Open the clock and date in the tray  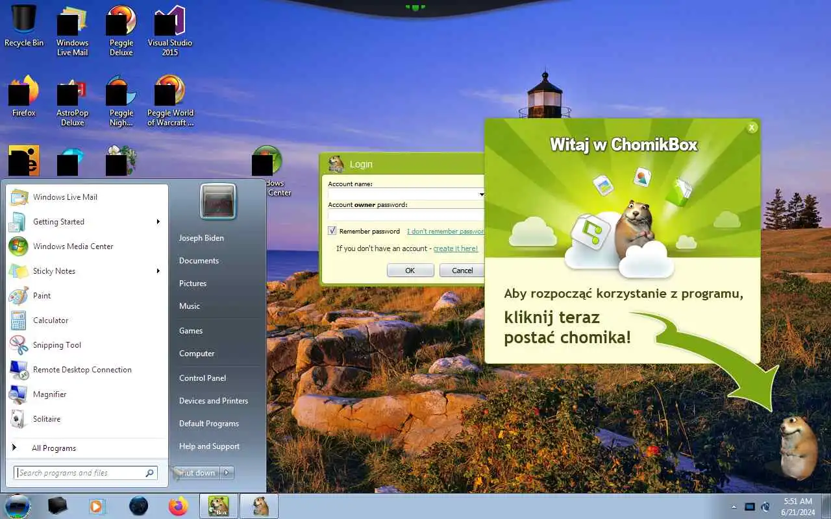pyautogui.click(x=797, y=506)
